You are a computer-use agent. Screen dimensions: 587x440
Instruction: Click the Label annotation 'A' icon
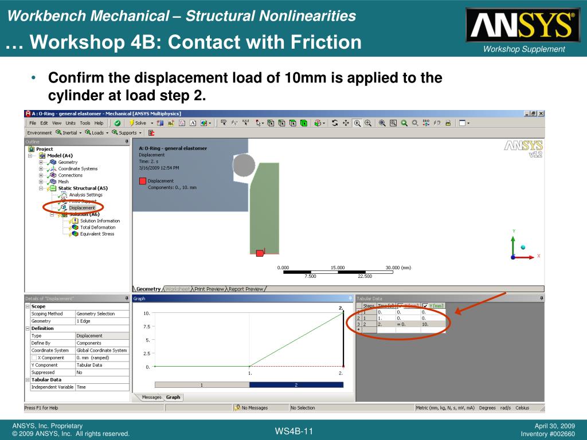193,123
